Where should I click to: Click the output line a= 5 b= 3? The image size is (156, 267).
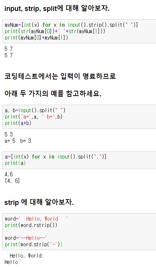(18, 141)
